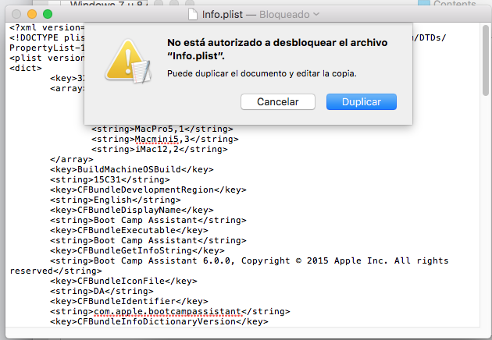
Task: Zoom window using the green button
Action: coord(48,15)
